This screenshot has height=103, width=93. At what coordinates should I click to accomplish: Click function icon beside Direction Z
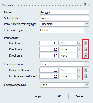[x=86, y=55]
